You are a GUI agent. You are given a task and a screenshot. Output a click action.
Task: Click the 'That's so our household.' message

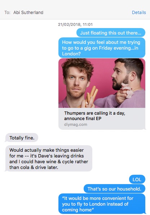114,189
